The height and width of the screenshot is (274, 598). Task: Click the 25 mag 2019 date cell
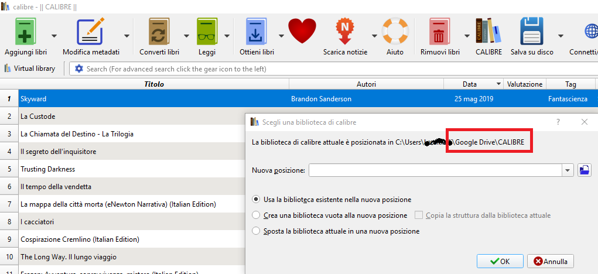click(474, 99)
